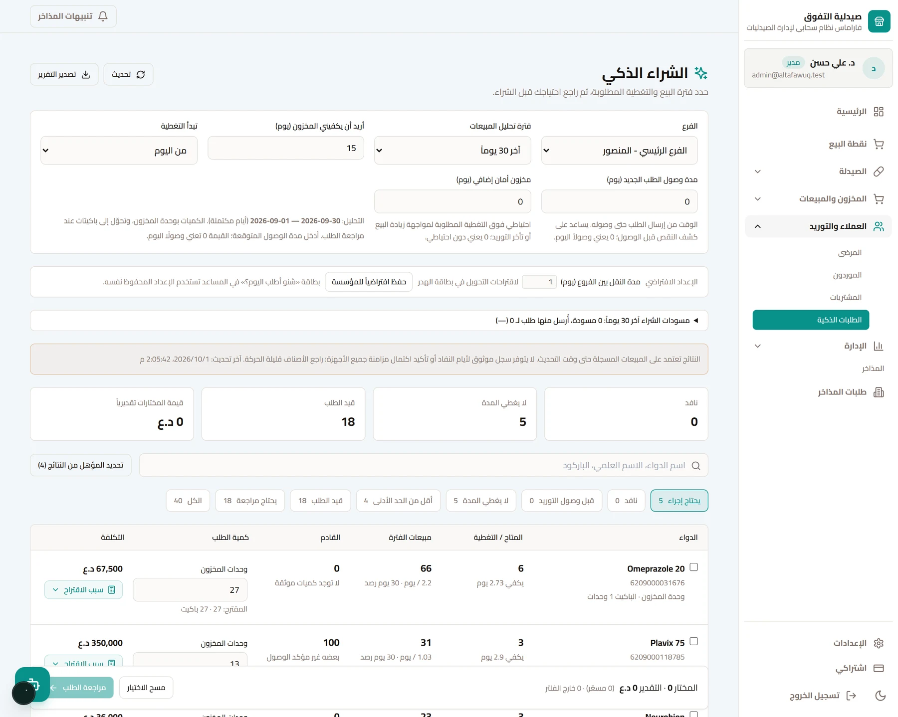
Task: Click the مخزون أمان إضافي field
Action: coord(452,202)
